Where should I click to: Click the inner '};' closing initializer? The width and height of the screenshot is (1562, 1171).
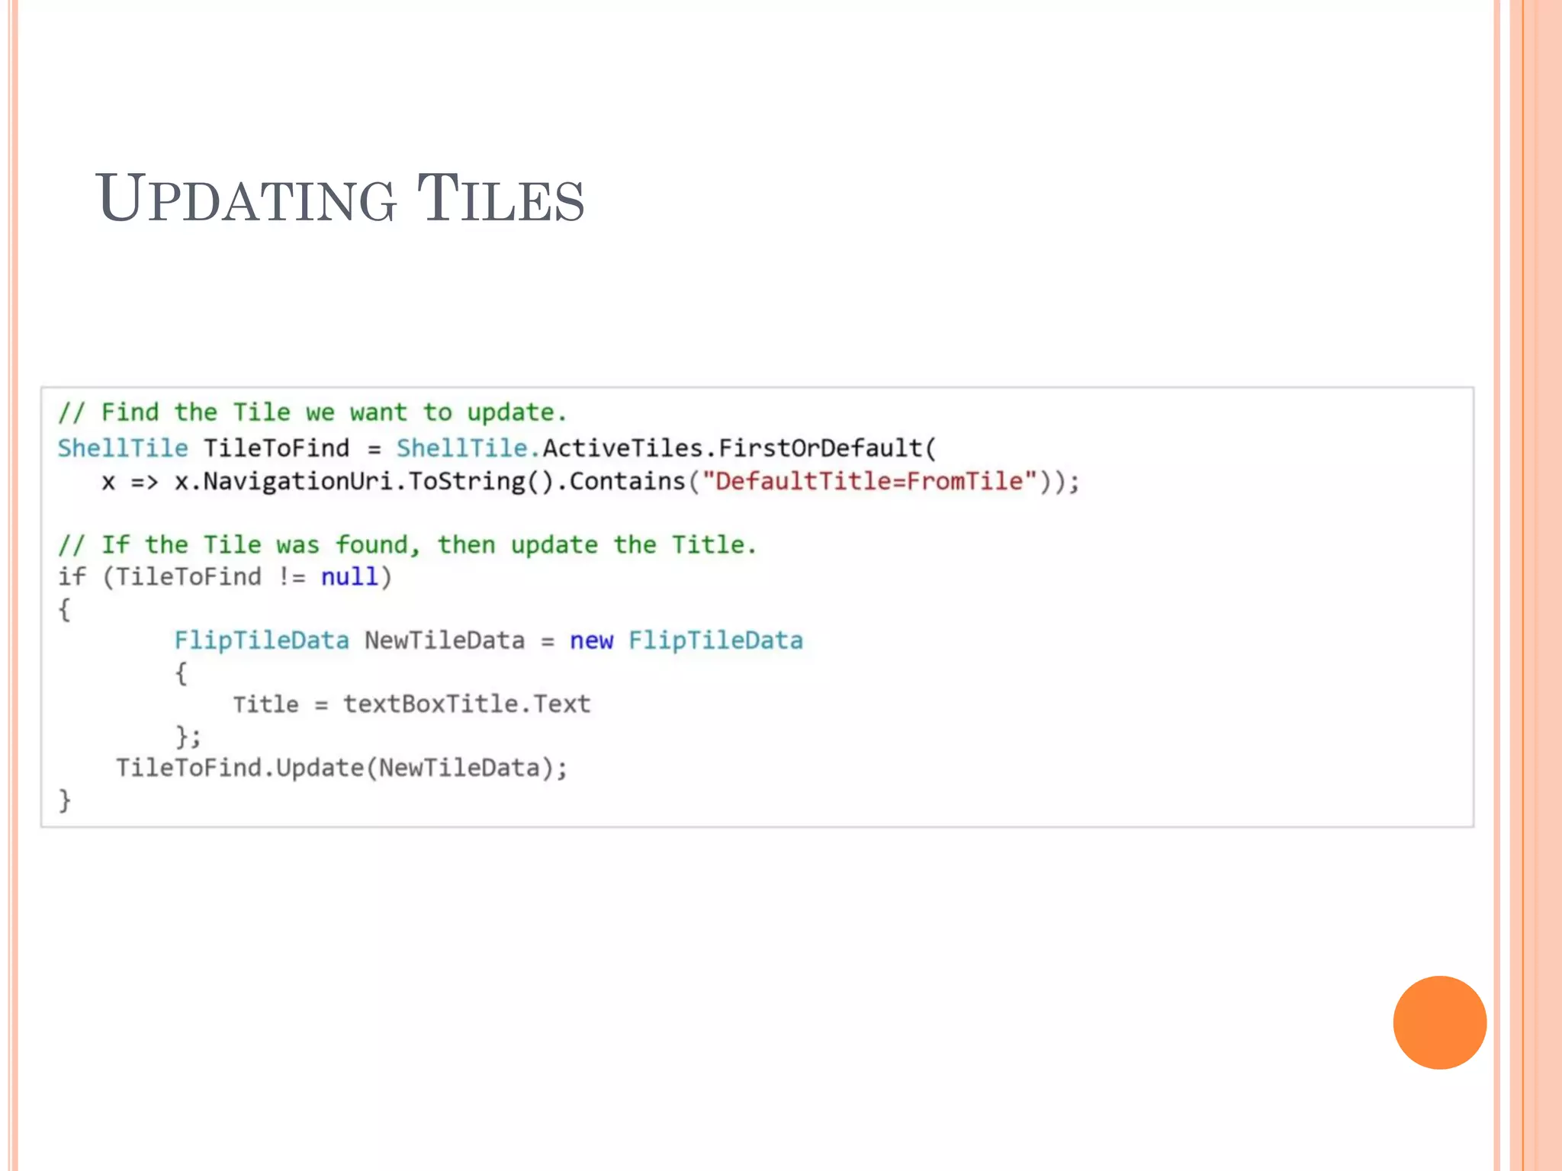tap(188, 736)
